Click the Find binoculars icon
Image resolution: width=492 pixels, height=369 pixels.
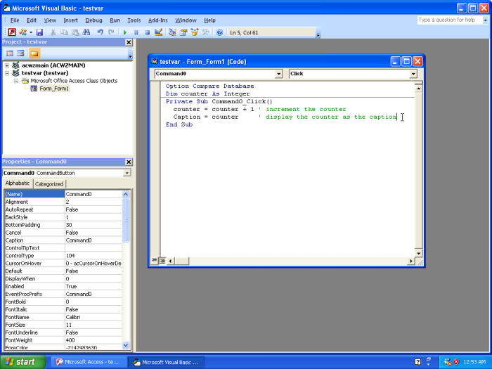[86, 32]
